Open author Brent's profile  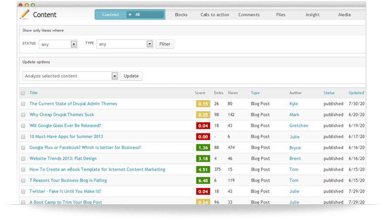(295, 158)
